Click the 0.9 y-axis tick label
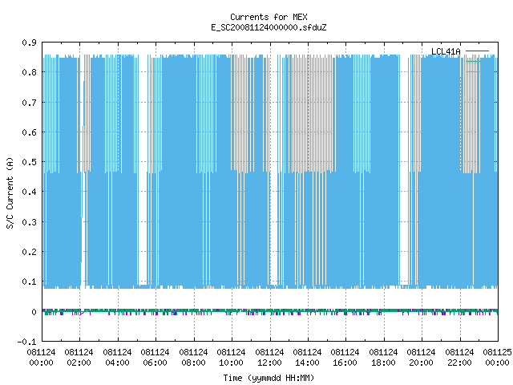 pos(29,43)
